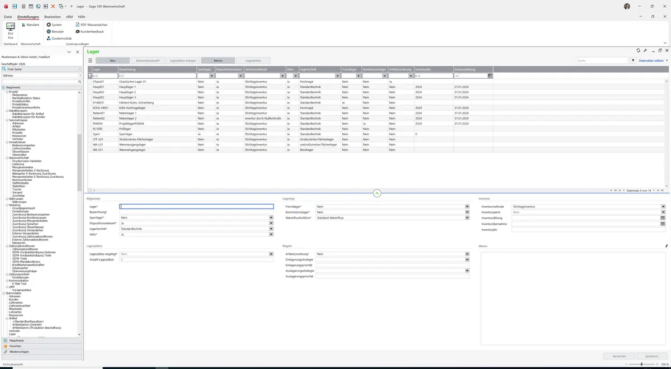This screenshot has height=369, width=671.
Task: Focus the Lager input field
Action: [197, 206]
